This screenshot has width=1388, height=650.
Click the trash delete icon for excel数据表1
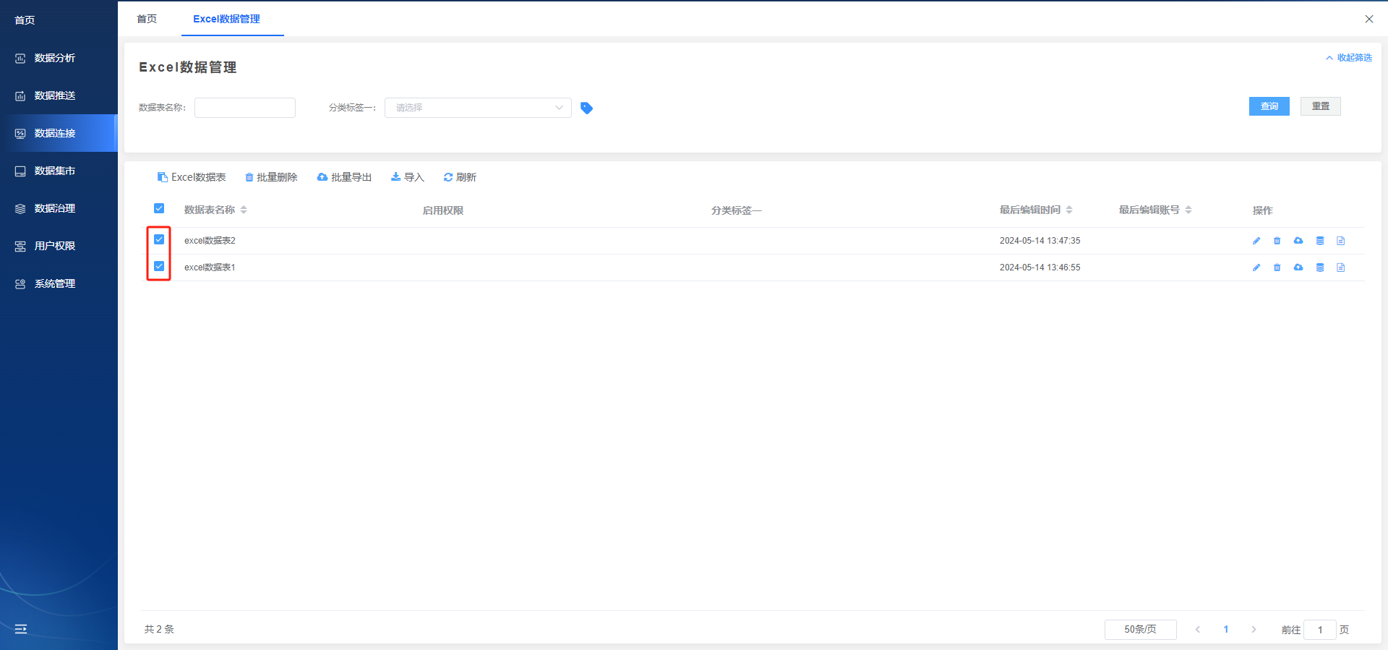tap(1277, 268)
